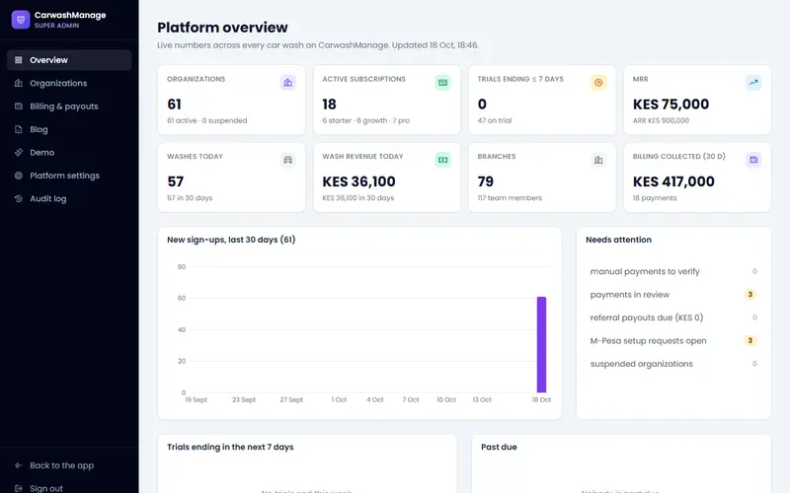Click the purple bar for 18 Oct sign-ups
The width and height of the screenshot is (790, 493).
point(541,344)
